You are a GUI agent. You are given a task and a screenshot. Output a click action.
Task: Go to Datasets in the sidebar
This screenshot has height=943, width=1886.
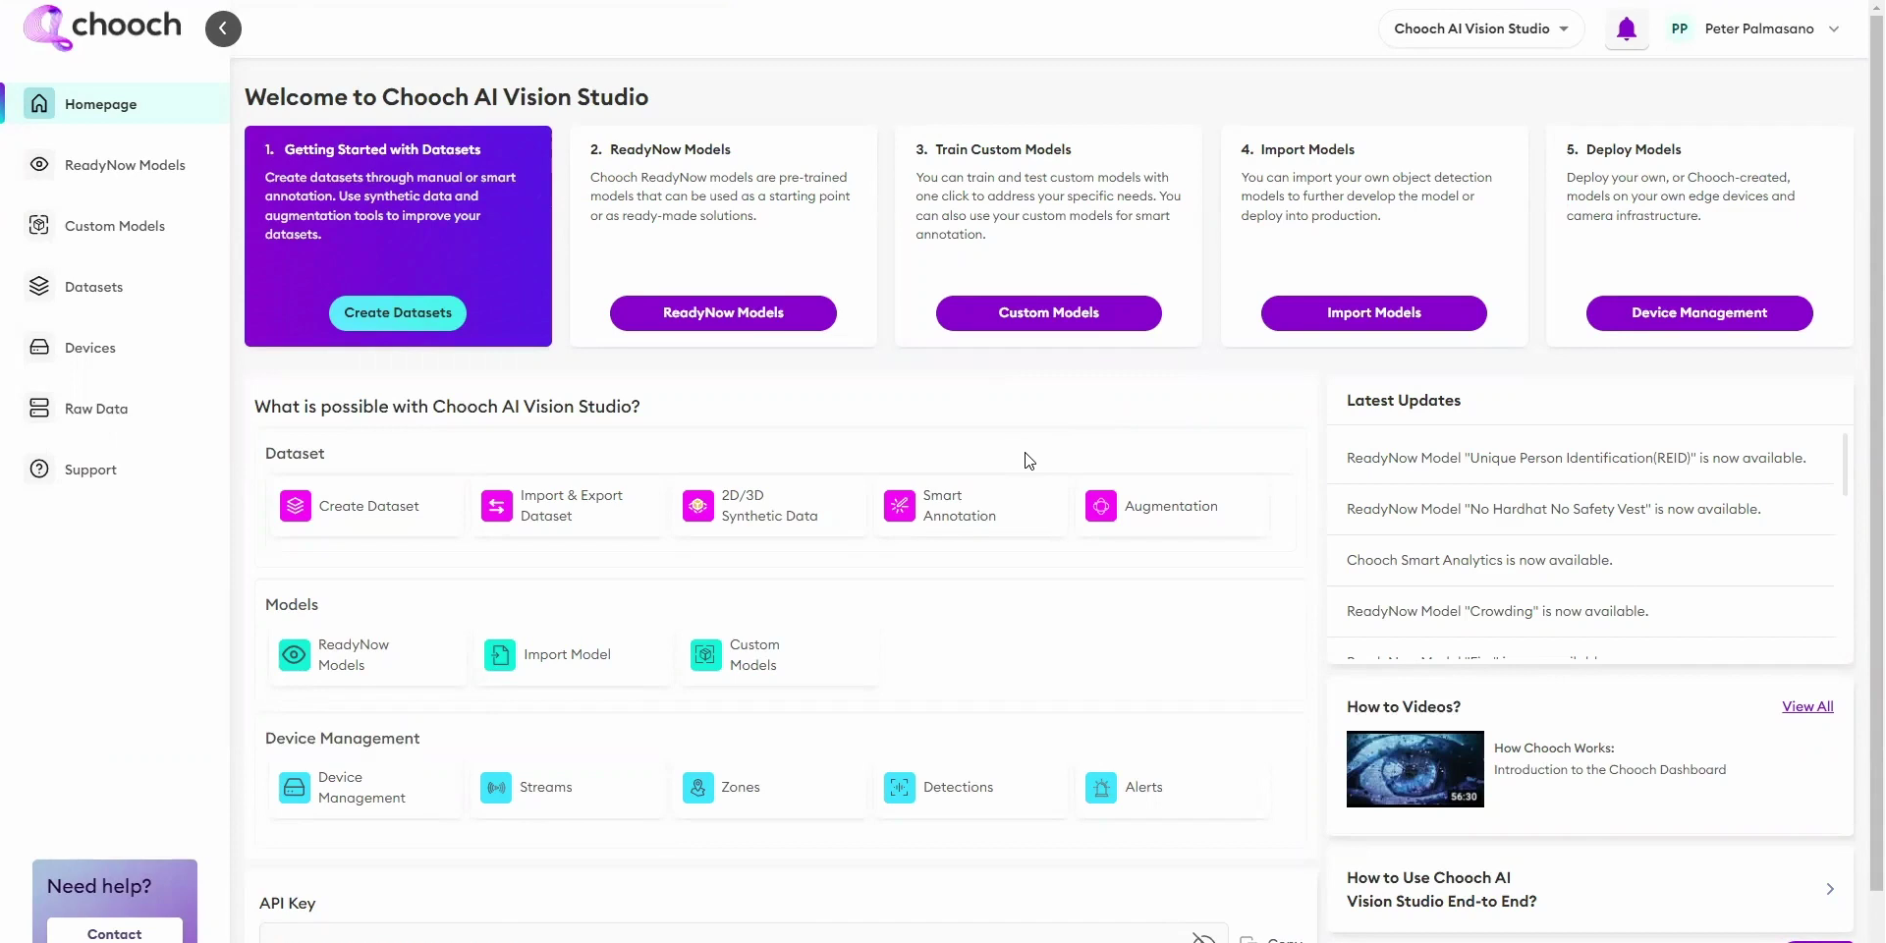coord(93,287)
